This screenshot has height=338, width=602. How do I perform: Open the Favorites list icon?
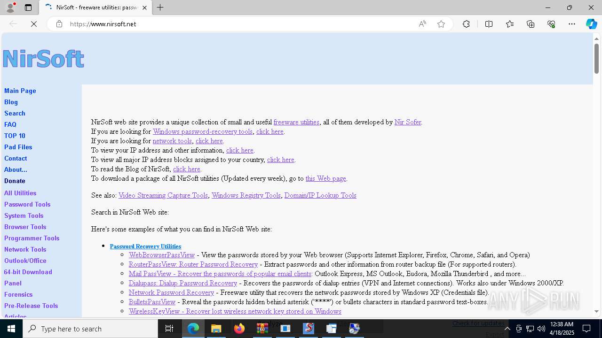(510, 24)
